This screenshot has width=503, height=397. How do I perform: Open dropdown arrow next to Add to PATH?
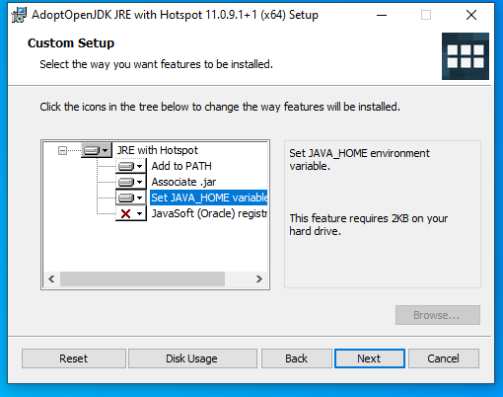[140, 166]
